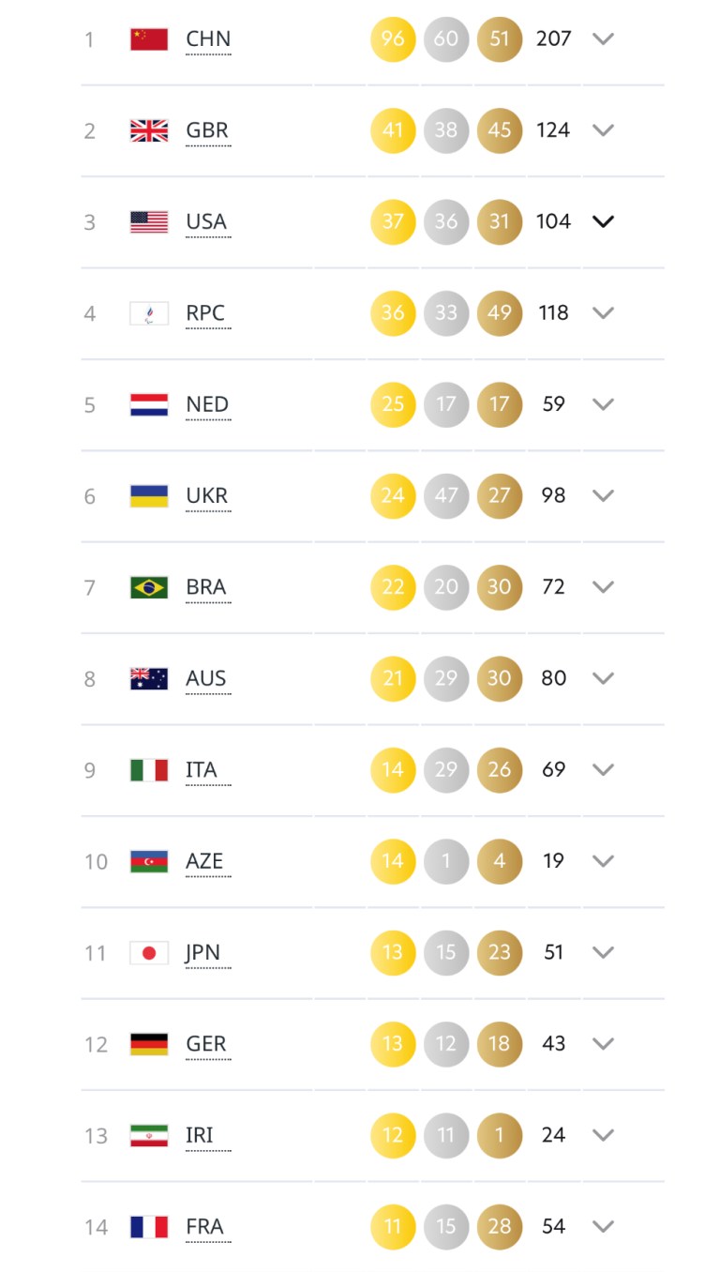Viewport: 720px width, 1272px height.
Task: Open the GBR country link
Action: pos(207,130)
